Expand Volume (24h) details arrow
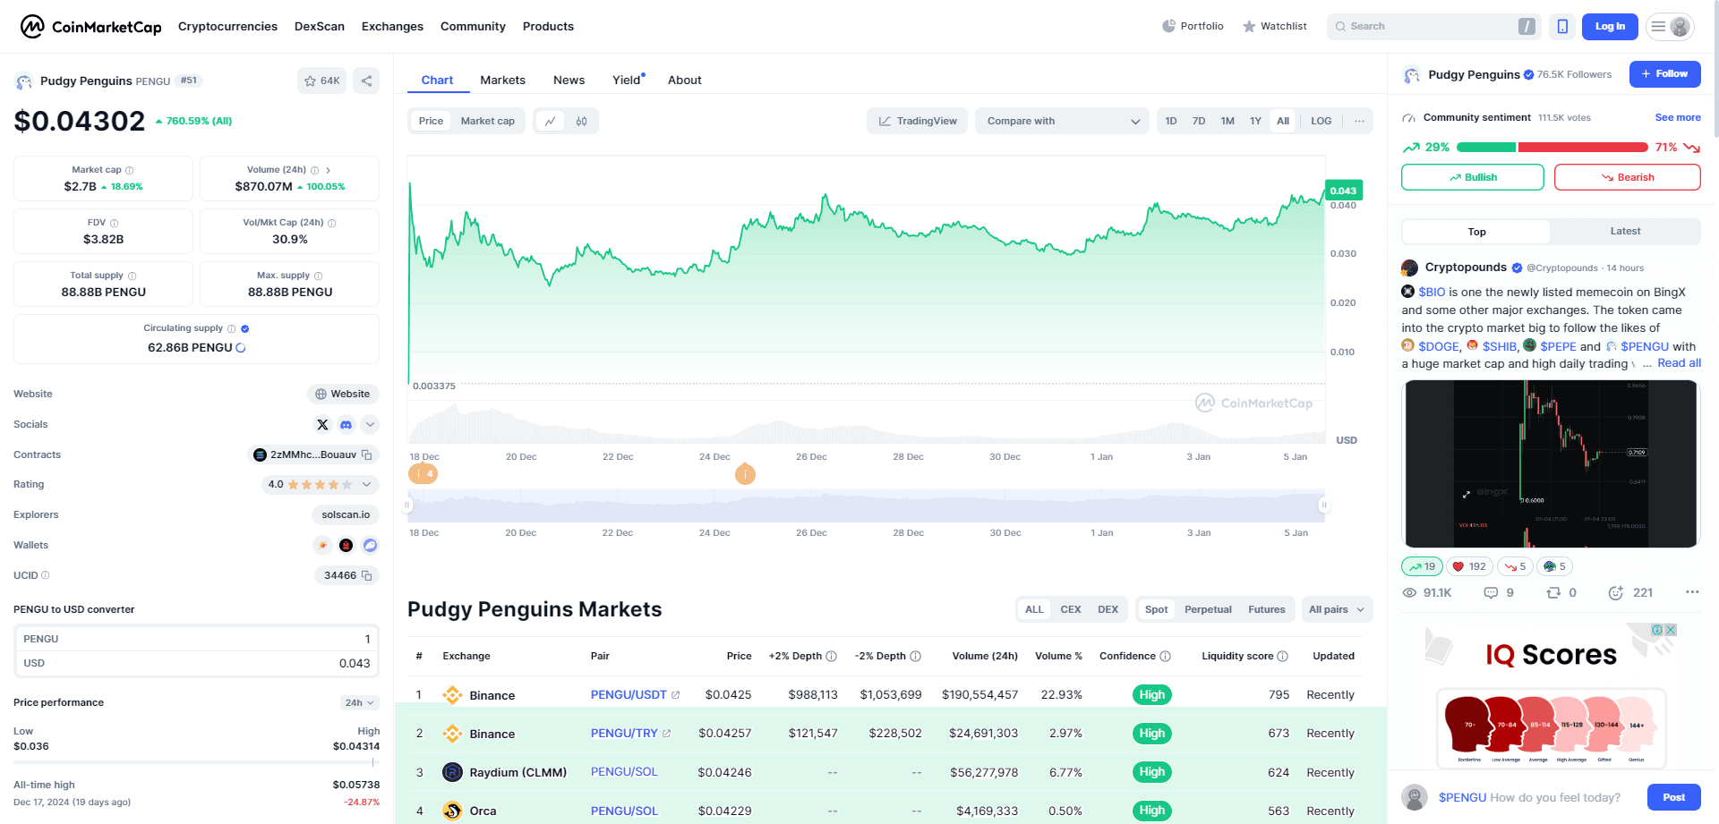 coord(329,170)
